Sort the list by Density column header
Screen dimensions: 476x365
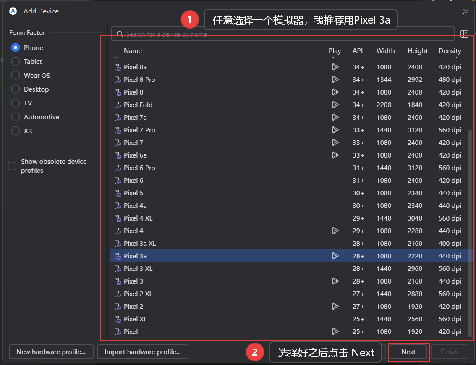450,51
